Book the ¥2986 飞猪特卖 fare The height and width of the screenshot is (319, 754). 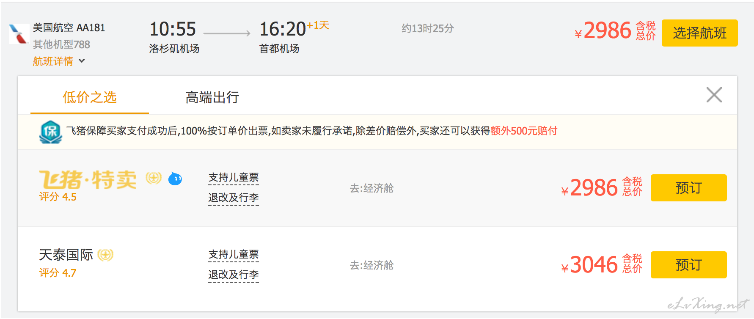click(689, 188)
